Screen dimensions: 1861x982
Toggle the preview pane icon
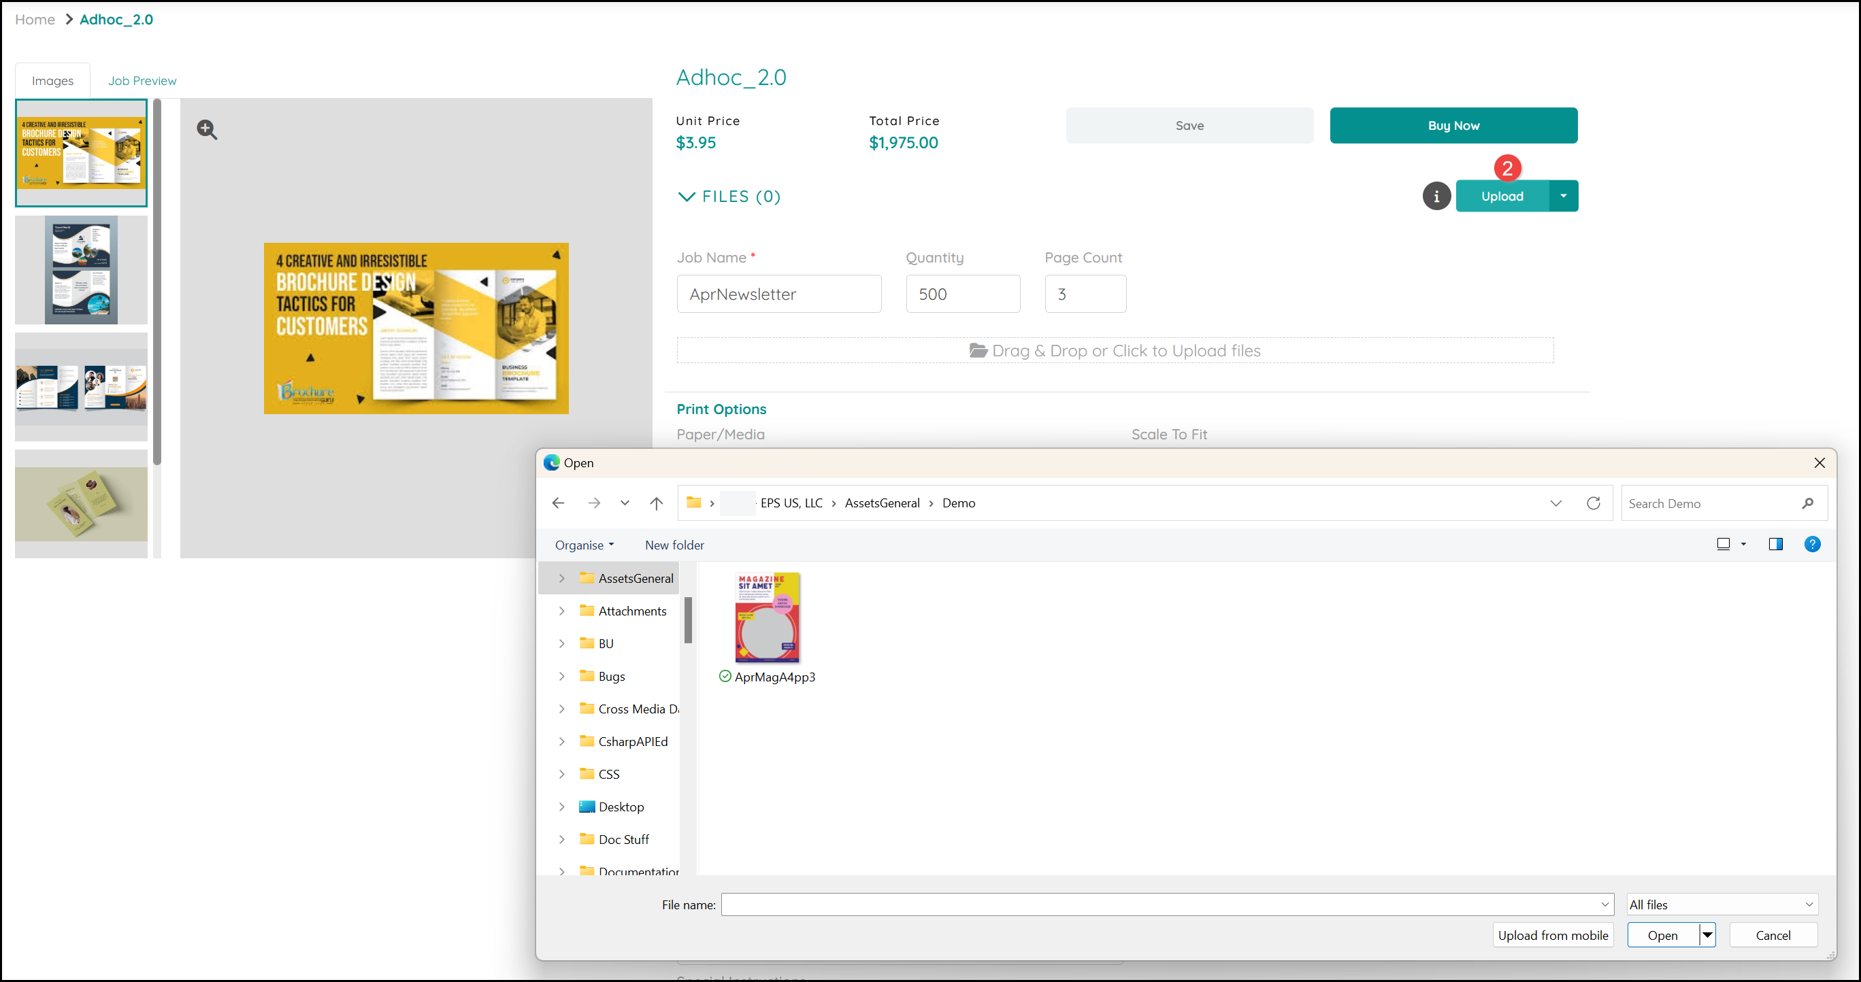point(1776,545)
